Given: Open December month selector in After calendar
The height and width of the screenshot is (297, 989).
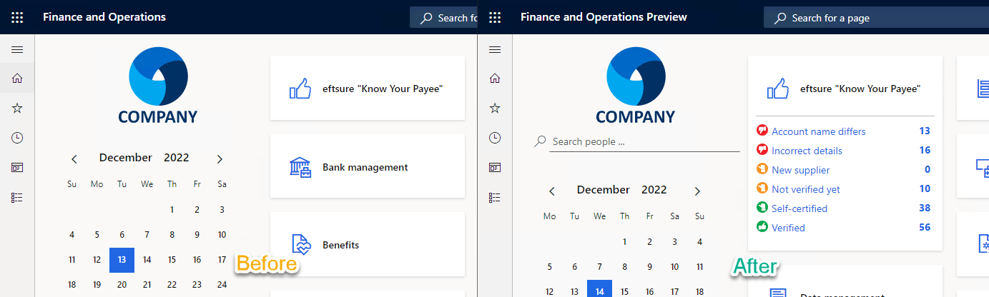Looking at the screenshot, I should point(604,189).
